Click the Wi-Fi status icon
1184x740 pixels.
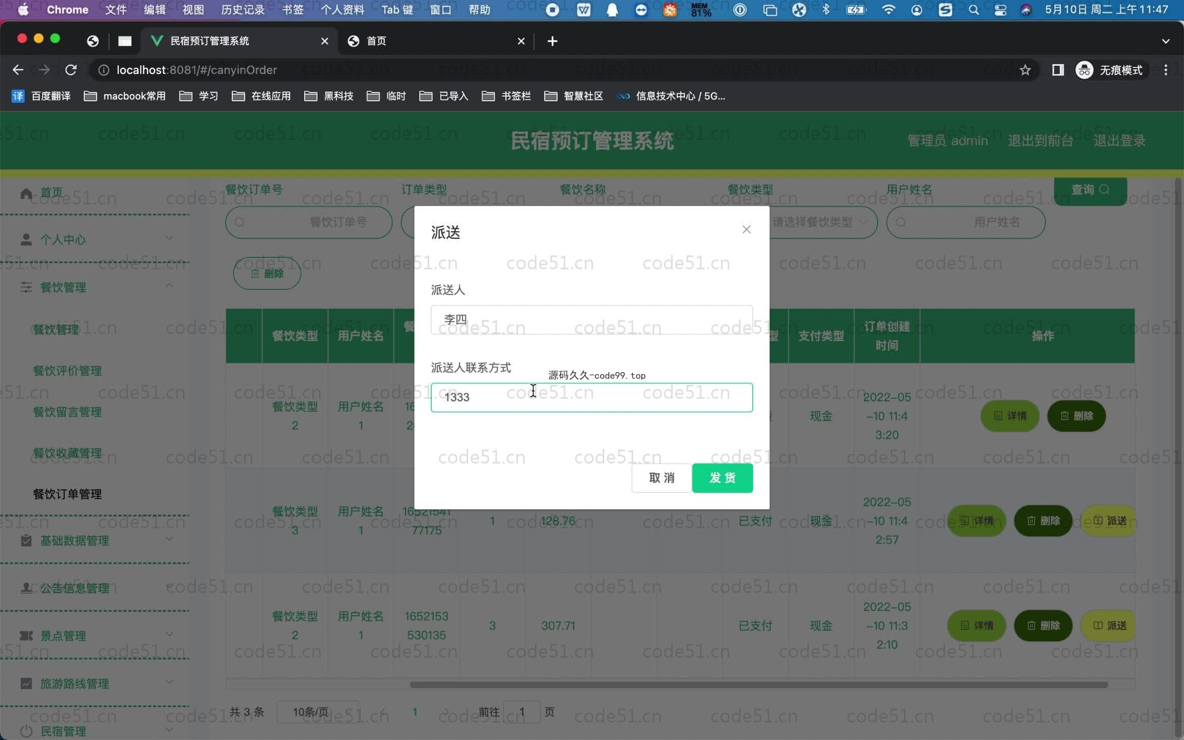point(889,10)
